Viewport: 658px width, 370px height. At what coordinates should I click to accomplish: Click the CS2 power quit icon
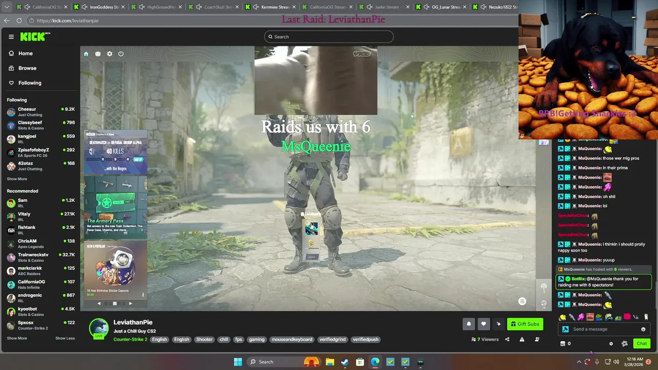click(121, 54)
